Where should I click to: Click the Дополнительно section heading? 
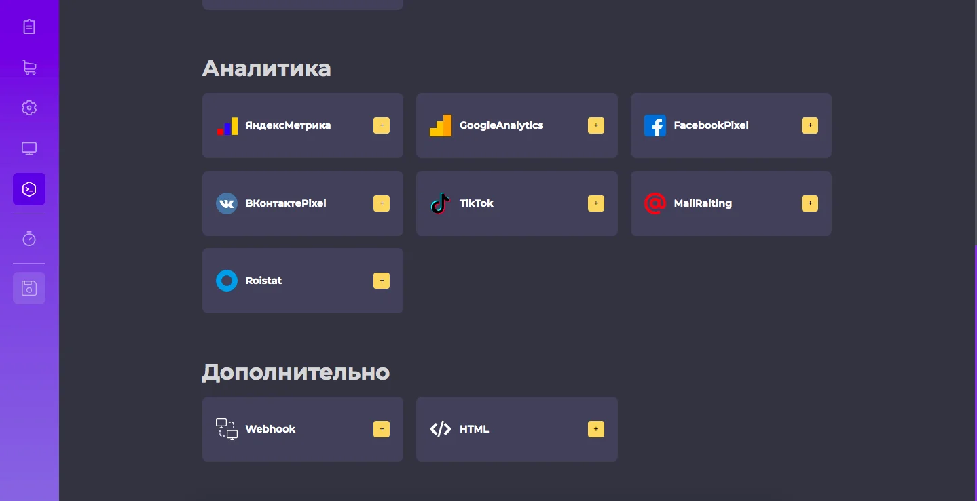pos(296,373)
